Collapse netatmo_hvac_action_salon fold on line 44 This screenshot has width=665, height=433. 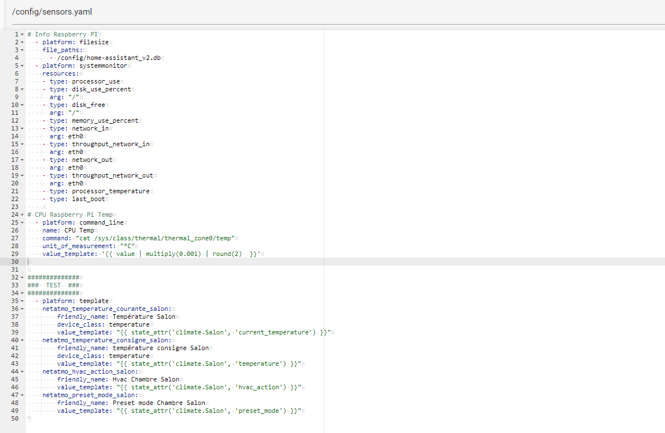coord(22,371)
